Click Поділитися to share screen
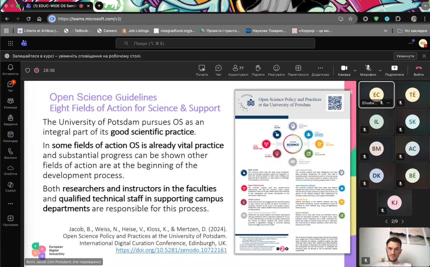The image size is (430, 267). pyautogui.click(x=394, y=70)
